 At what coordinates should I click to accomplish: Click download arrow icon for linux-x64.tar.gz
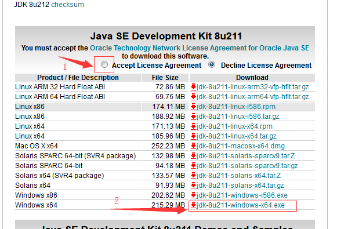point(193,136)
